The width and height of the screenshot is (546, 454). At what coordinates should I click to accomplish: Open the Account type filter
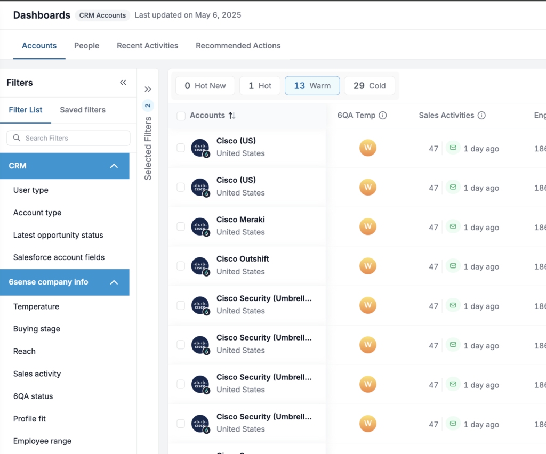tap(37, 213)
